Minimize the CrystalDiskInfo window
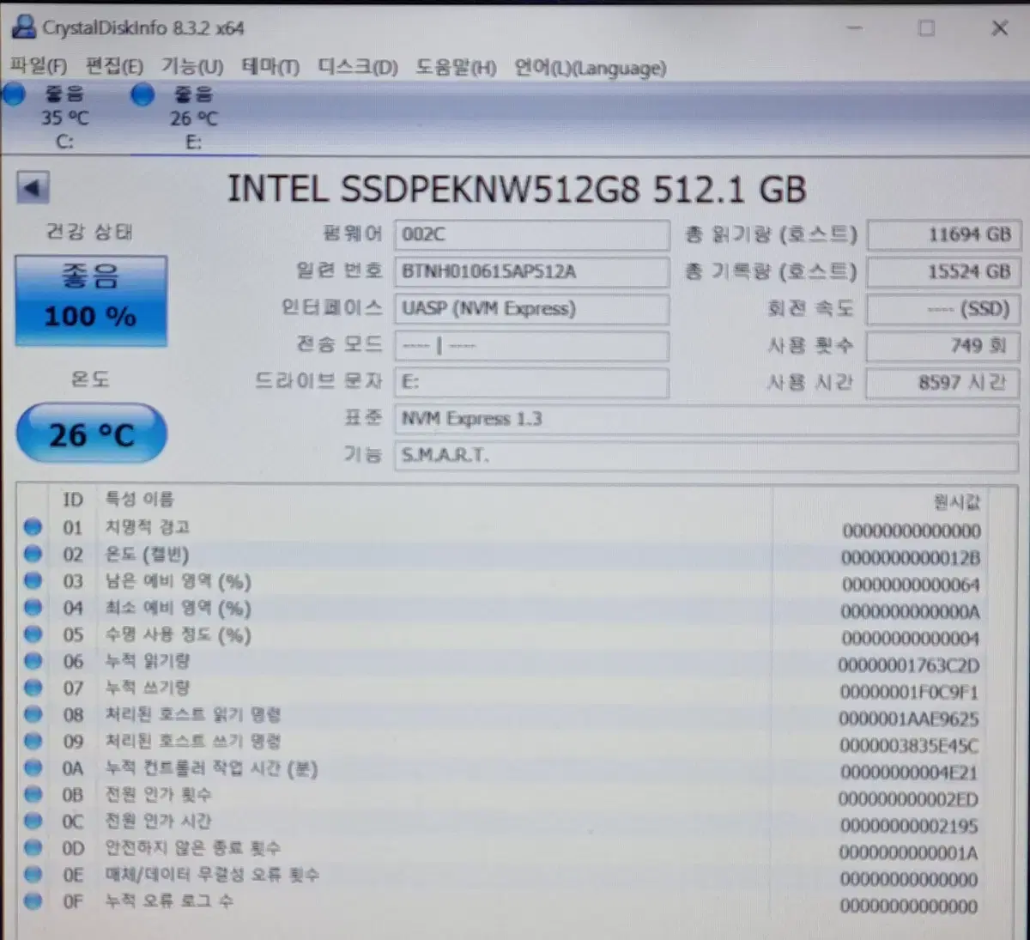Screen dimensions: 1030x940 [854, 28]
